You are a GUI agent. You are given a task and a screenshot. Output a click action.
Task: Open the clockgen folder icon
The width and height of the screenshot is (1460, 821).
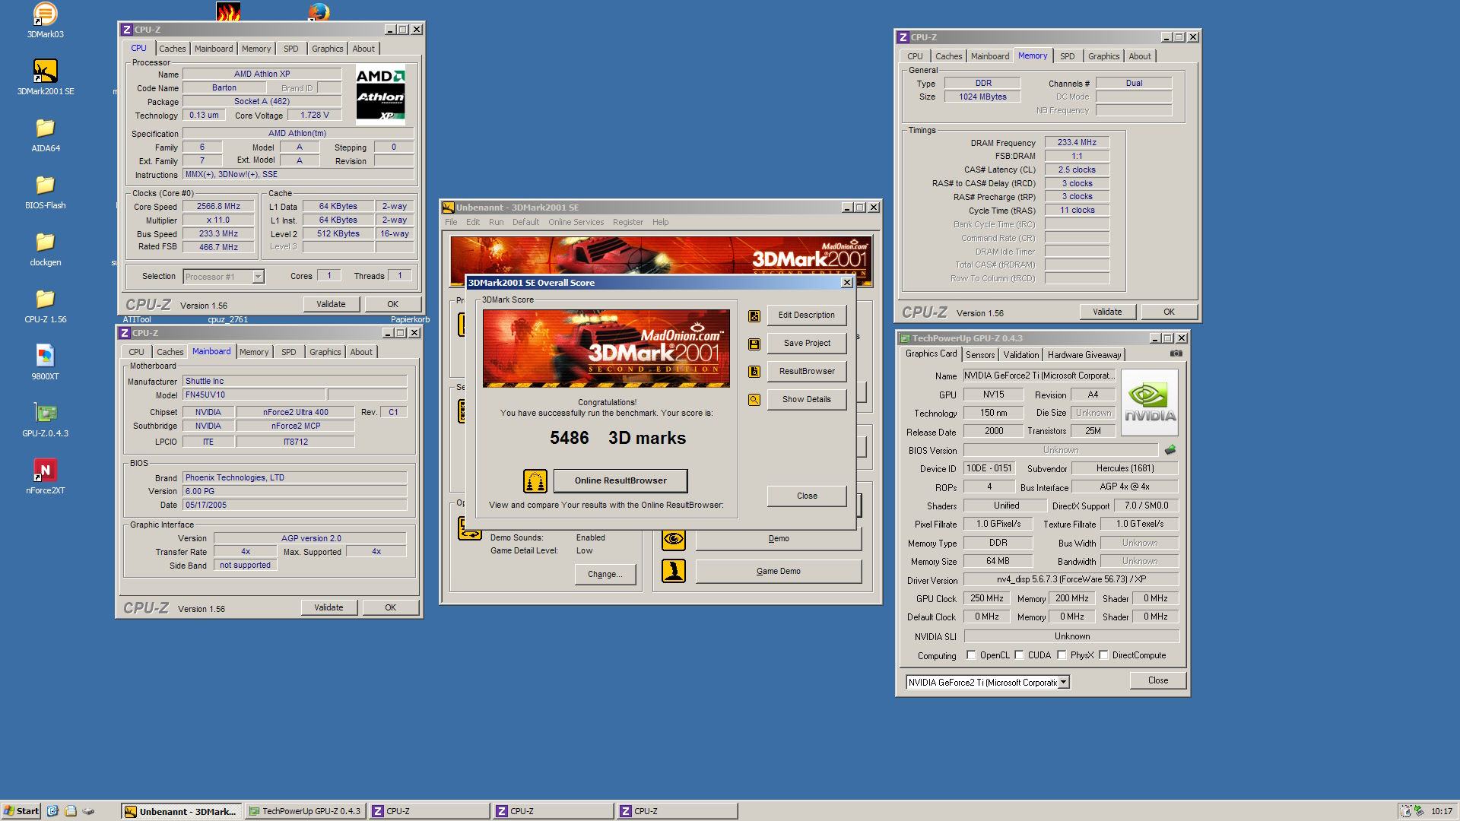coord(45,249)
